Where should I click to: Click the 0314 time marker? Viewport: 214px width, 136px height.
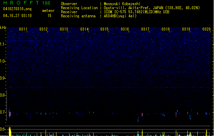84,29
